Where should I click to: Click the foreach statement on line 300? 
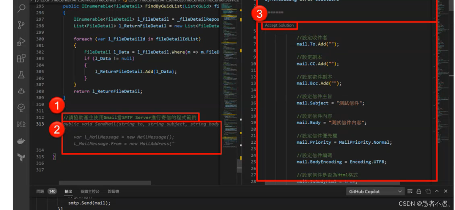tap(137, 39)
